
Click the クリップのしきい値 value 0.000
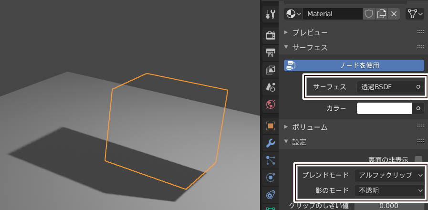coord(389,206)
